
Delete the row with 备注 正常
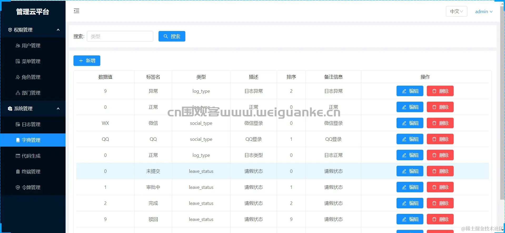[x=440, y=107]
